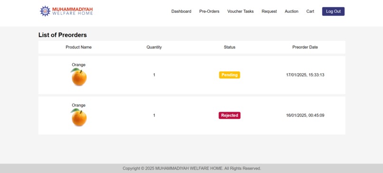View the Cart
This screenshot has width=383, height=173.
coord(310,11)
